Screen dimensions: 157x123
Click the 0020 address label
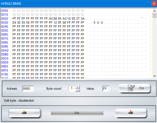tap(5, 19)
